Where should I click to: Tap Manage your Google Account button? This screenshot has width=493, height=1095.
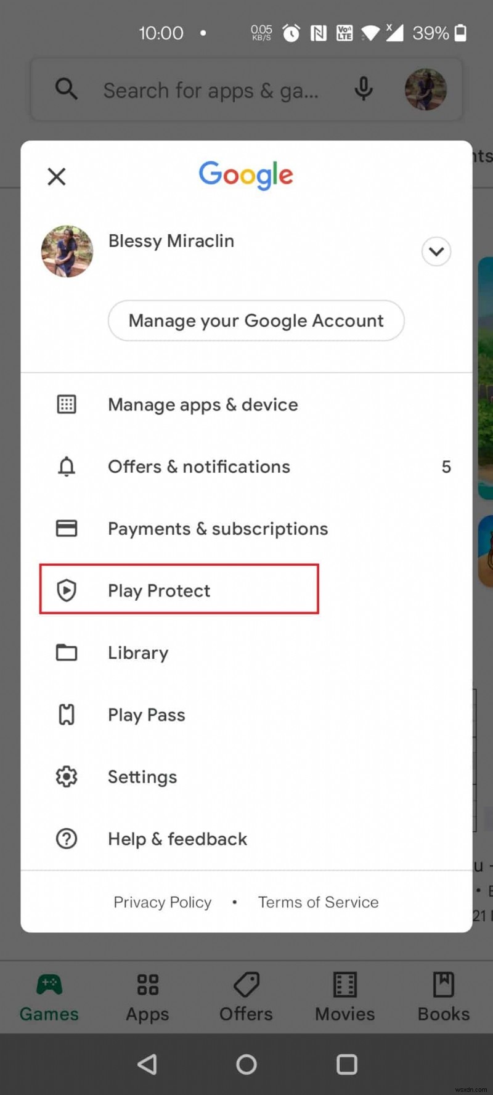click(256, 320)
